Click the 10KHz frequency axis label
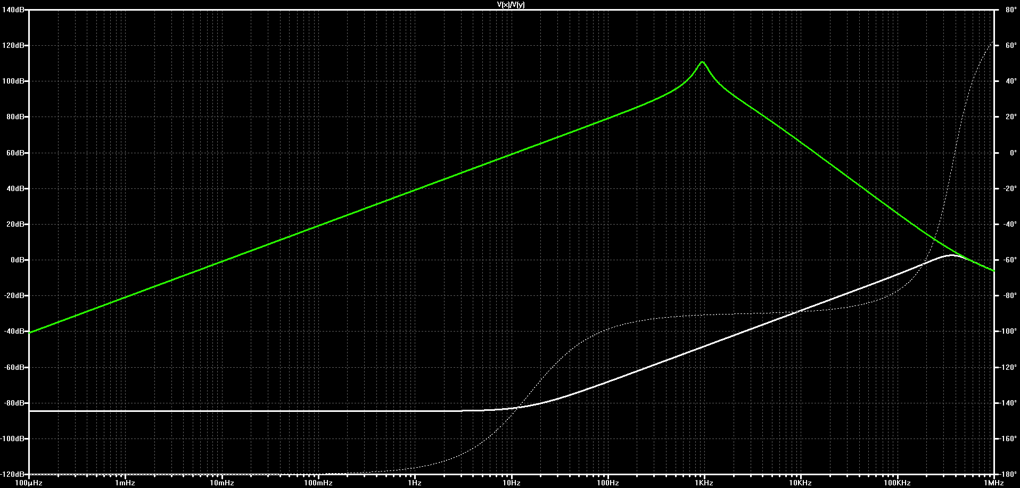The height and width of the screenshot is (488, 1020). pos(800,483)
